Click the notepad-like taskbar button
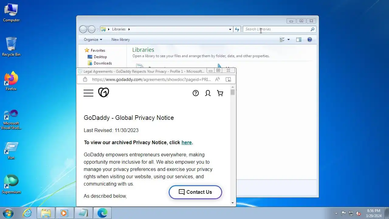389x219 pixels. point(83,213)
